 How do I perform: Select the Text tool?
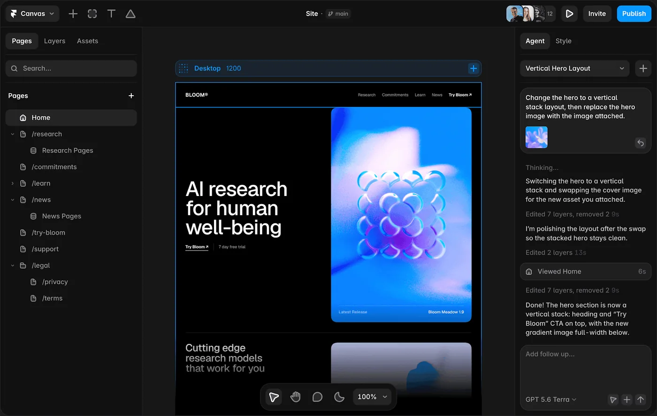(x=111, y=14)
